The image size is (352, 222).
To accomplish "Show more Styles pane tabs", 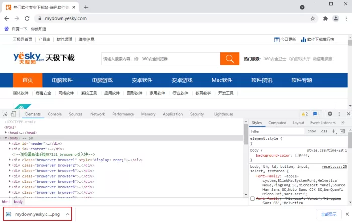I will pos(343,123).
